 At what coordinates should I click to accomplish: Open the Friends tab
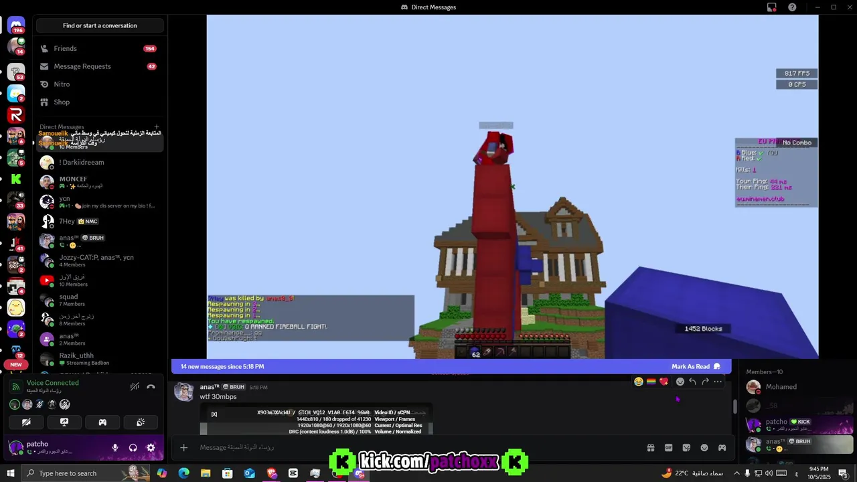pos(99,49)
